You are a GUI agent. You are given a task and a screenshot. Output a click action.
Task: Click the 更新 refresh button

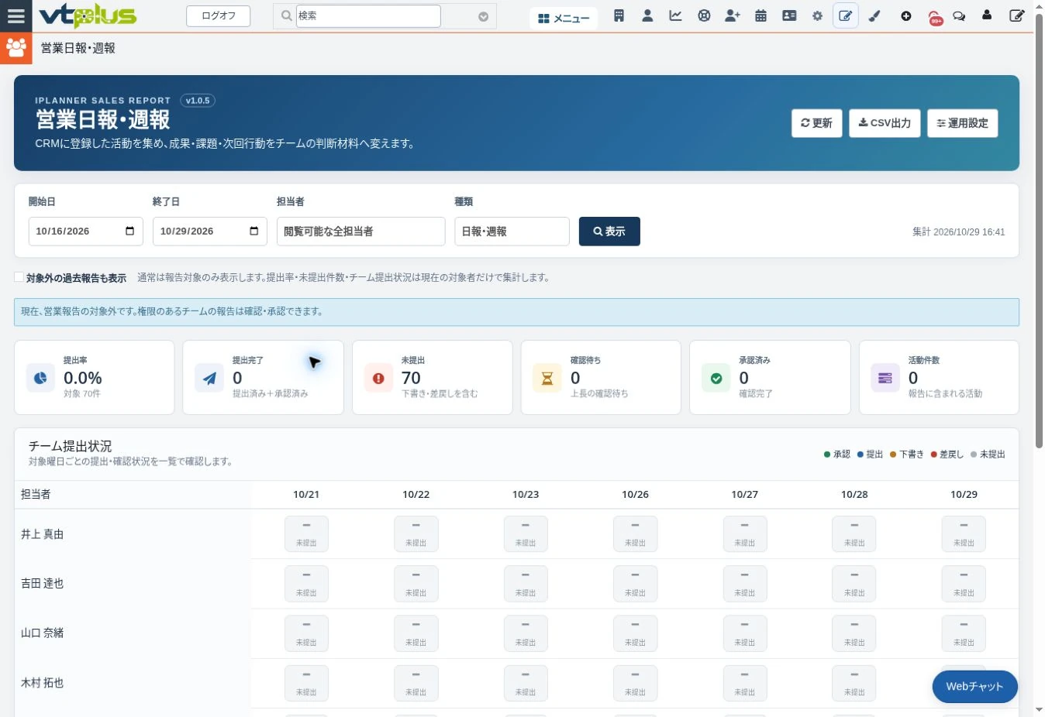pyautogui.click(x=816, y=123)
